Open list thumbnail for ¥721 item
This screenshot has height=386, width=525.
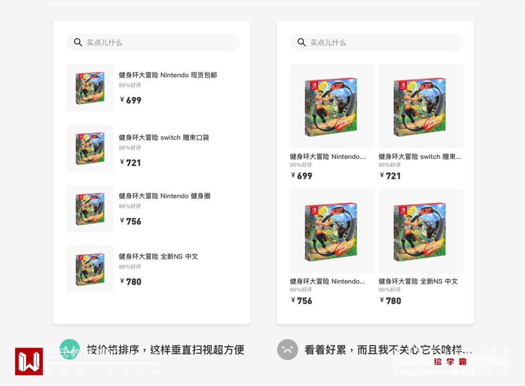click(x=90, y=148)
